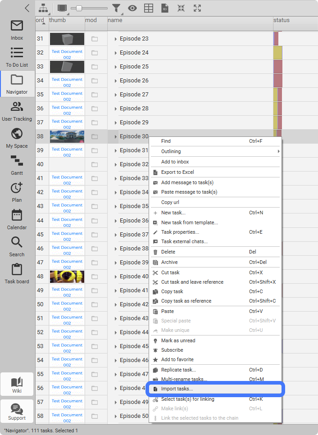The height and width of the screenshot is (435, 318).
Task: Expand Episode 23 tree arrow
Action: (x=115, y=39)
